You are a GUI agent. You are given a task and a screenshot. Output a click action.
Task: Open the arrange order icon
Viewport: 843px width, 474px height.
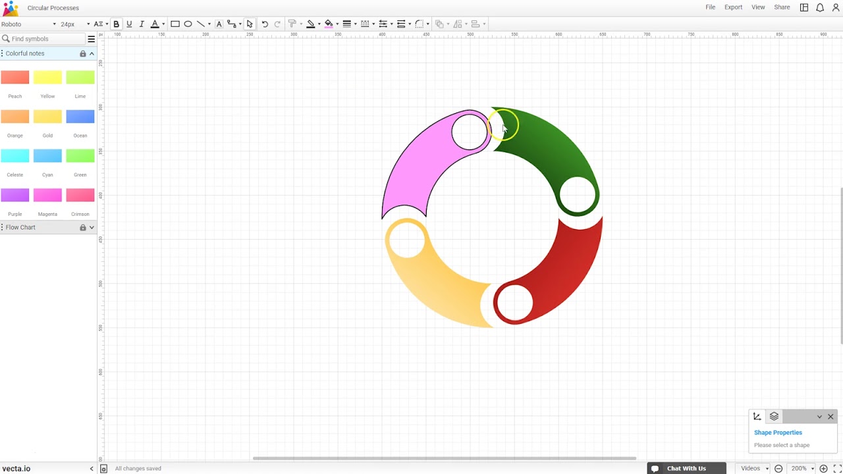coord(439,24)
